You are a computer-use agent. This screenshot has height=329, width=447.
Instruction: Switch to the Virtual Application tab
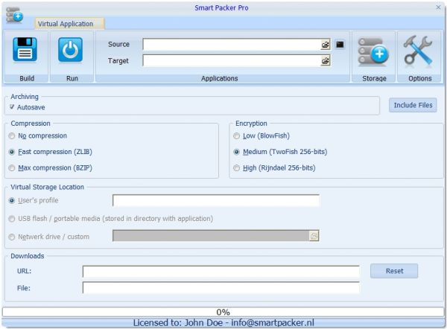tap(69, 24)
